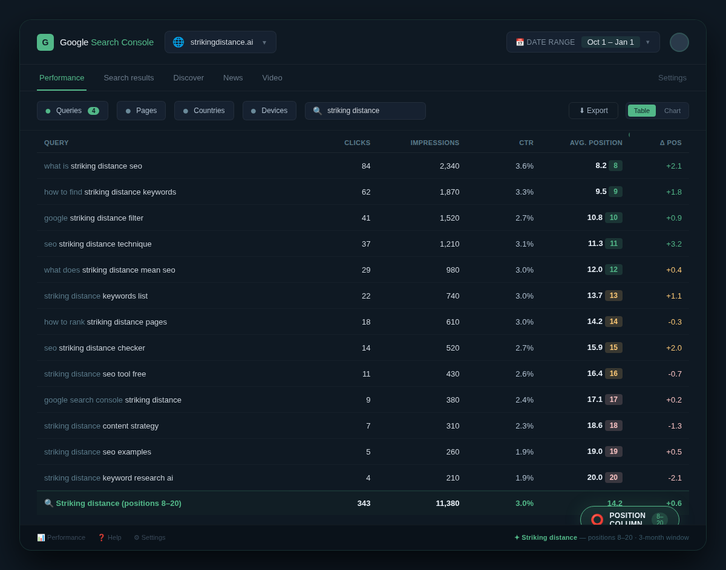Open the strikingdistance.ai property dropdown
The image size is (726, 570).
point(220,42)
